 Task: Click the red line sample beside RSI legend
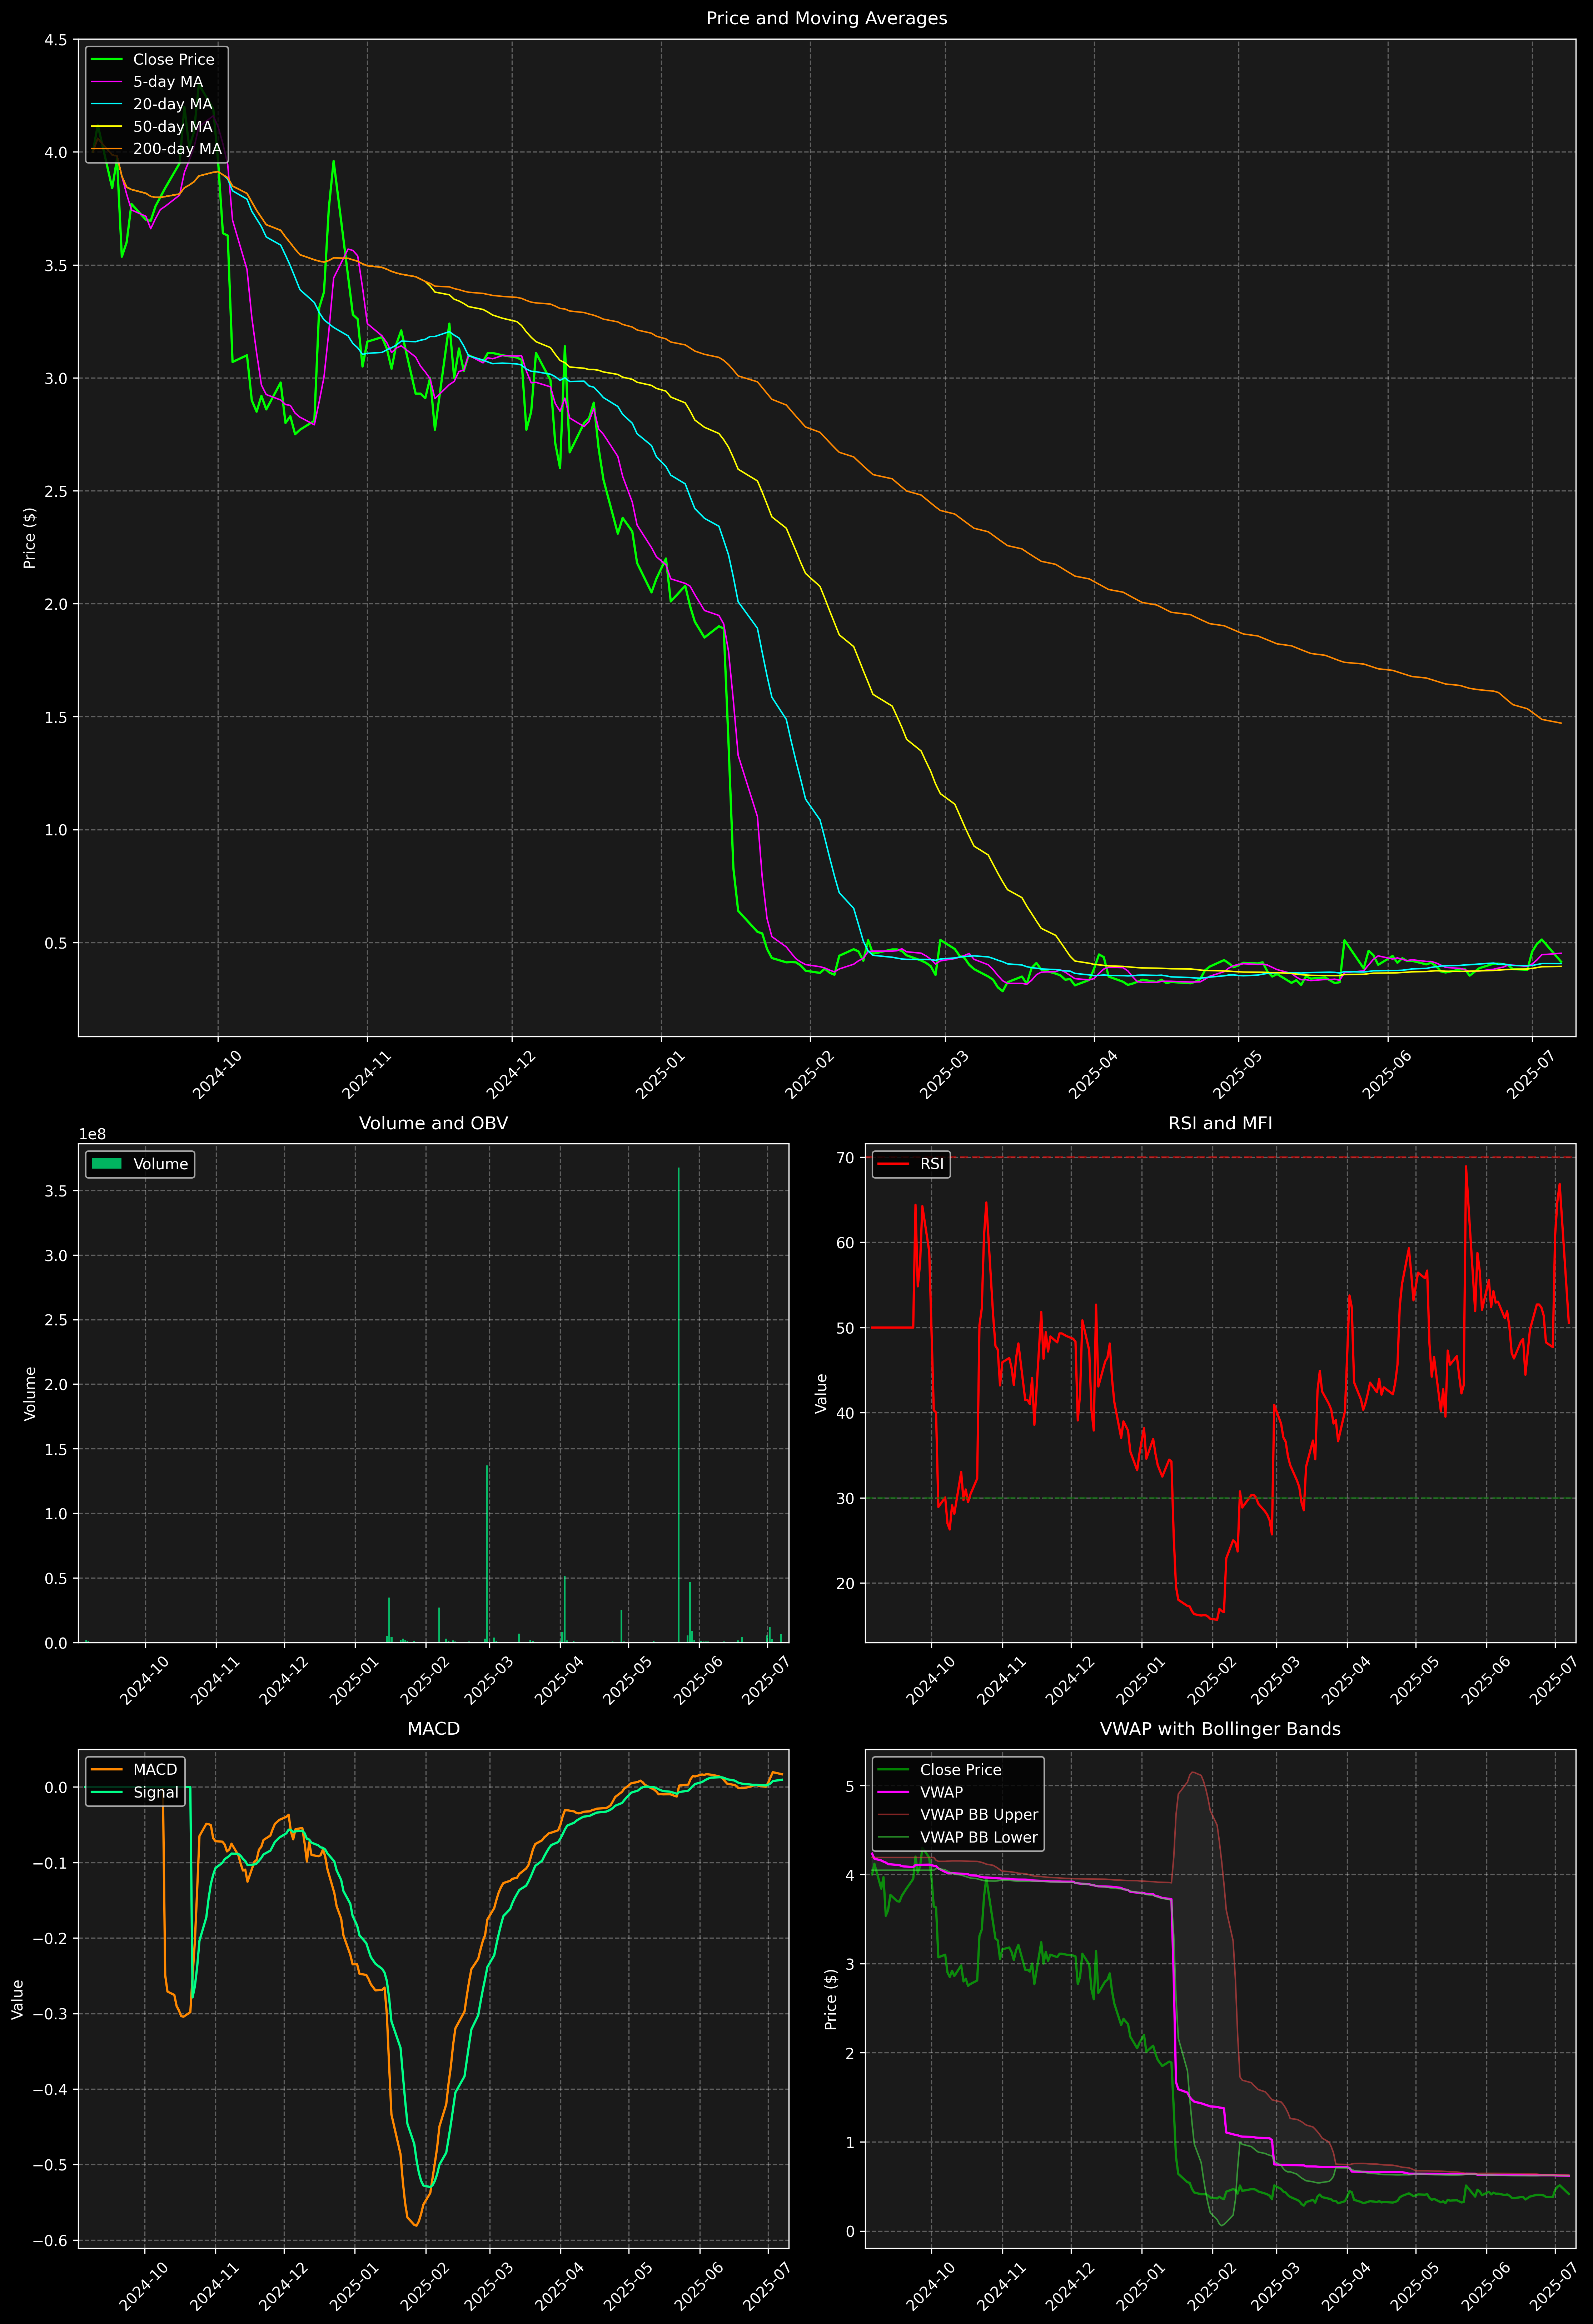(x=893, y=1164)
